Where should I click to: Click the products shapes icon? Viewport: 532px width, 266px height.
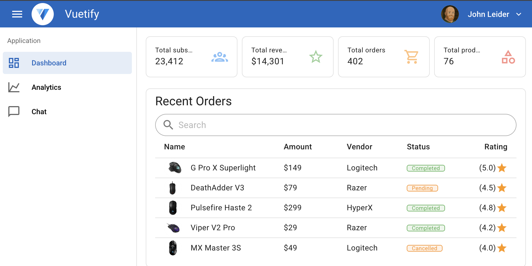click(508, 57)
